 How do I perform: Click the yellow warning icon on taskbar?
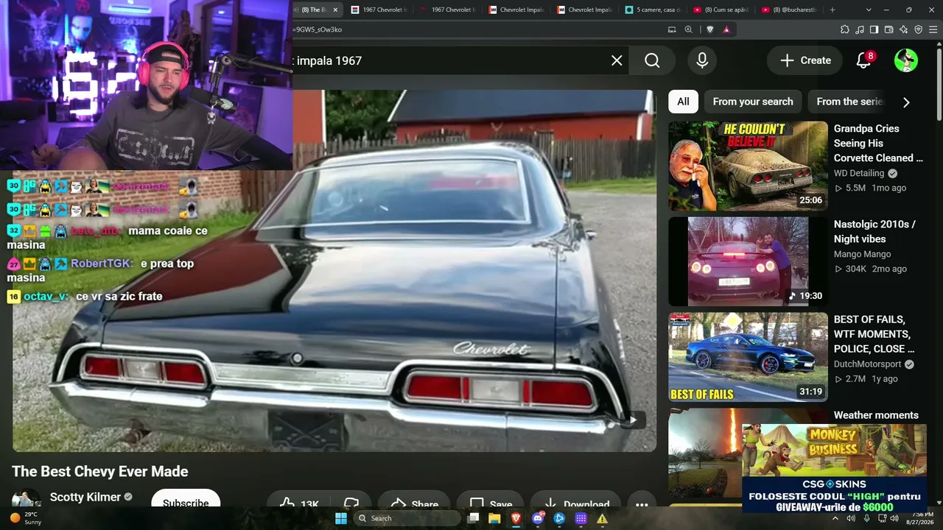click(x=602, y=518)
